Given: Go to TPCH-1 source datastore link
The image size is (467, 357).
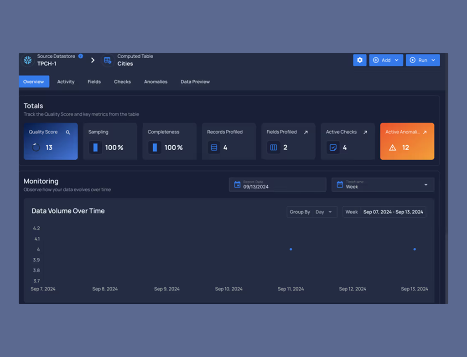Looking at the screenshot, I should point(47,64).
